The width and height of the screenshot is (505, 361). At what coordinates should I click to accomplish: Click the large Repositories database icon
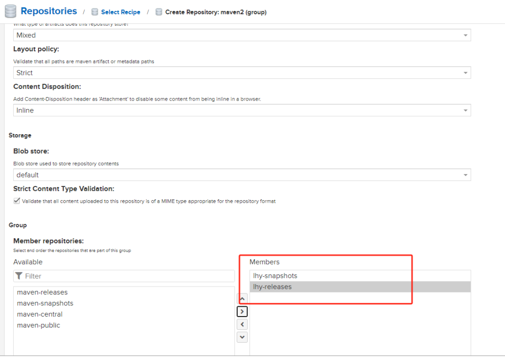coord(10,11)
